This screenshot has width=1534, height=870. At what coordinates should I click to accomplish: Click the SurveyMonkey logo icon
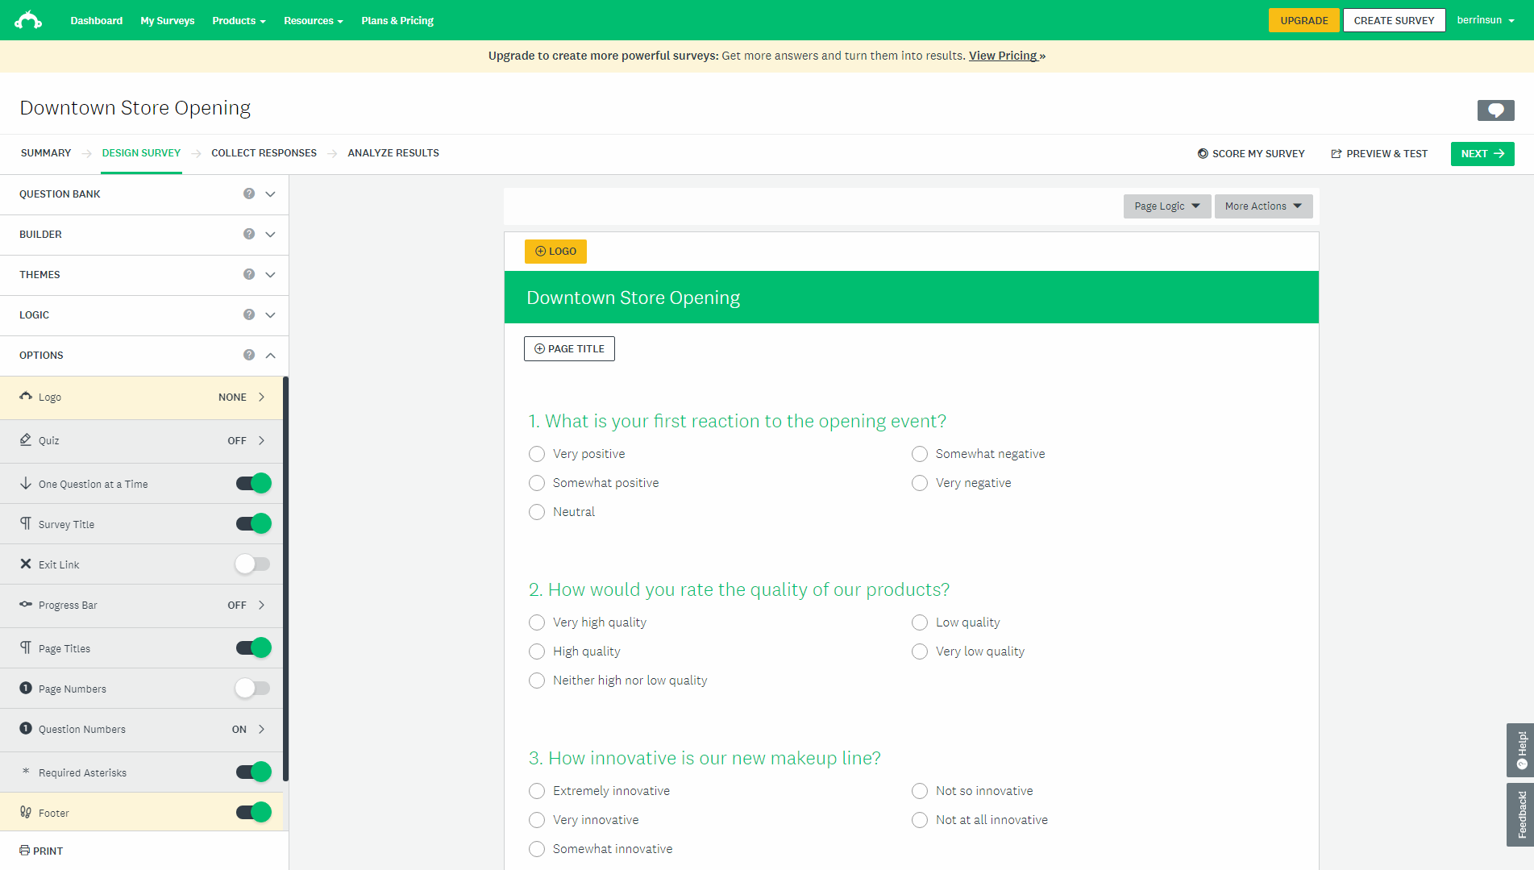click(28, 20)
